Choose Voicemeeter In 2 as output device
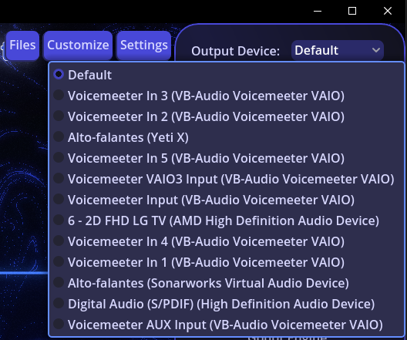 [227, 116]
